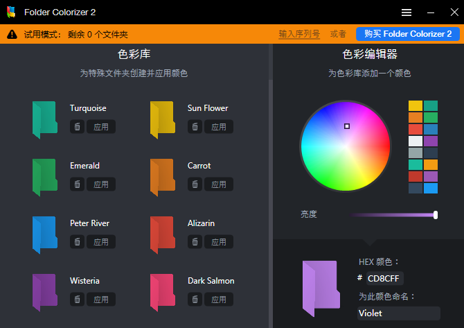Pick the purple swatch beside the white one
The width and height of the screenshot is (464, 328).
click(x=431, y=141)
